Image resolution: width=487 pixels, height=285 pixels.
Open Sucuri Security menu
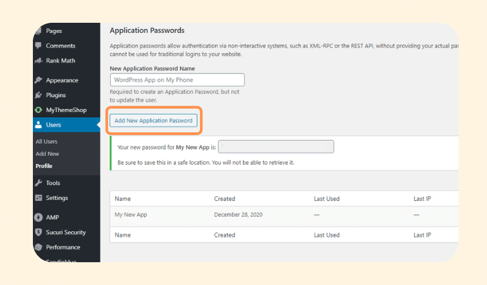(x=66, y=232)
